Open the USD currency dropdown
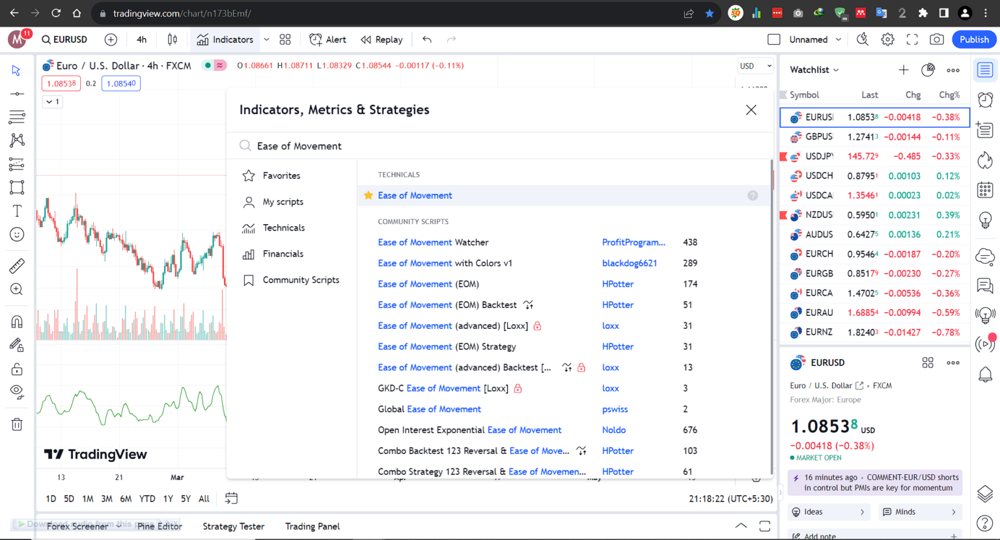The width and height of the screenshot is (1000, 540). tap(755, 66)
